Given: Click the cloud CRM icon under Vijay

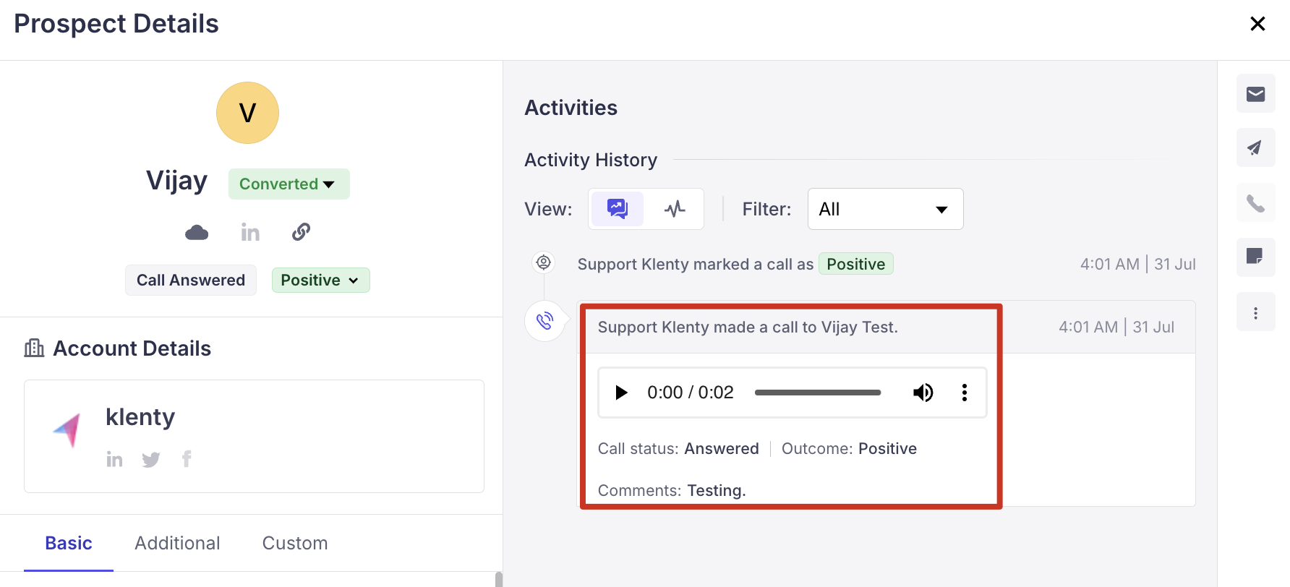Looking at the screenshot, I should (x=197, y=232).
